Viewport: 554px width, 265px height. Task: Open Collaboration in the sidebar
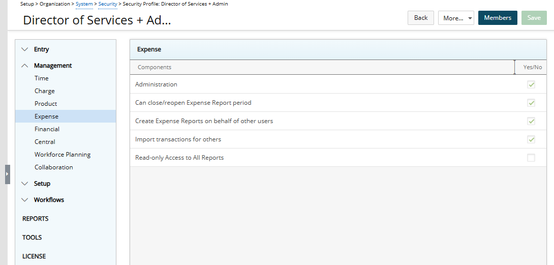54,167
